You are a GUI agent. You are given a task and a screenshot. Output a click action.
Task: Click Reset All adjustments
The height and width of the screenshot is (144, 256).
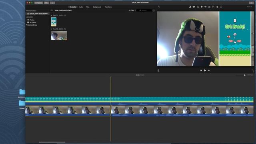[250, 7]
